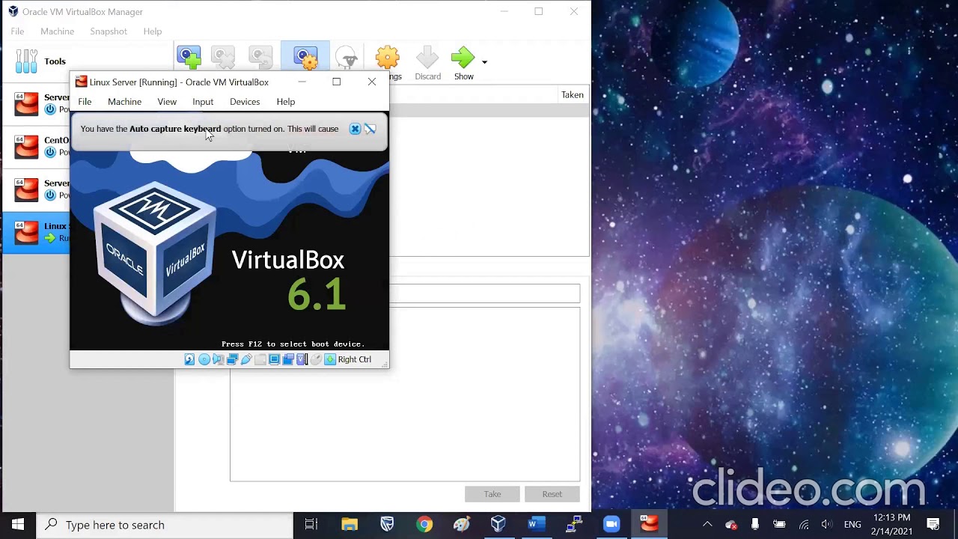Click the snapshot name input field
This screenshot has height=539, width=958.
[484, 293]
